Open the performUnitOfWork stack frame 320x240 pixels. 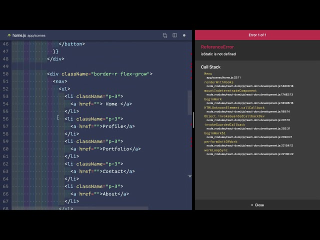220,141
